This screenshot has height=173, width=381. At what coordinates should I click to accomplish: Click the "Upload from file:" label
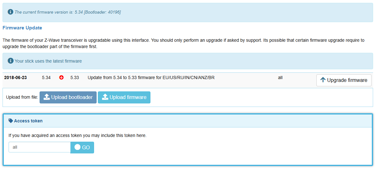(22, 97)
